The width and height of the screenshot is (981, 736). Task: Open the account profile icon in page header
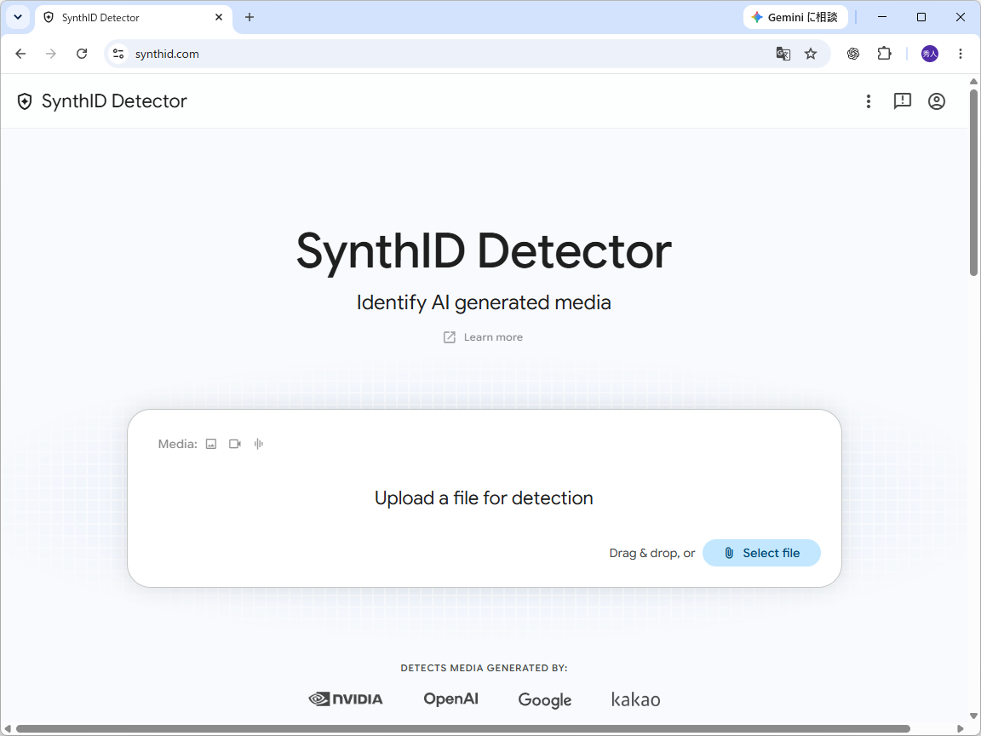point(937,101)
